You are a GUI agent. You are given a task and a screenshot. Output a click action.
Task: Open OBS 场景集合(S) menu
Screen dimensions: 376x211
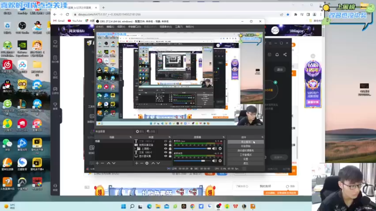point(166,27)
